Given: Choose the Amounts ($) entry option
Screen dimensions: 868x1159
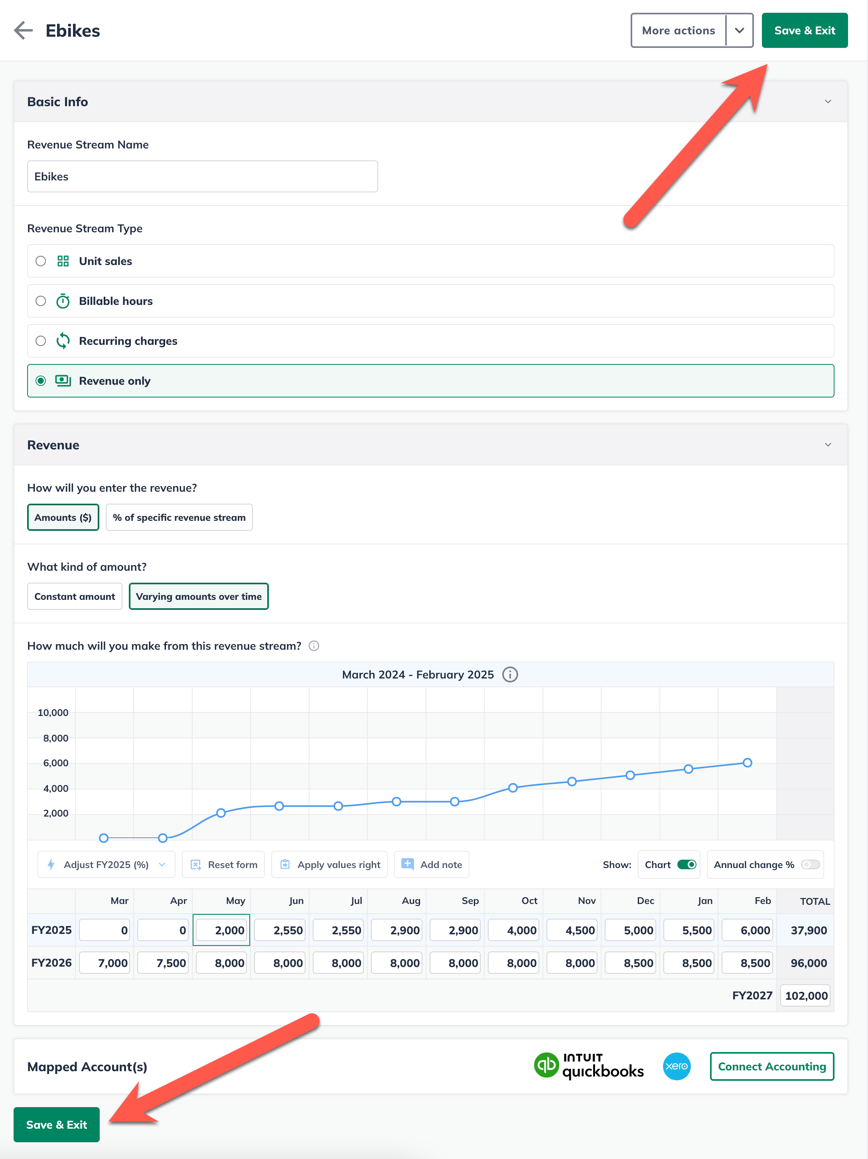Looking at the screenshot, I should [x=63, y=518].
